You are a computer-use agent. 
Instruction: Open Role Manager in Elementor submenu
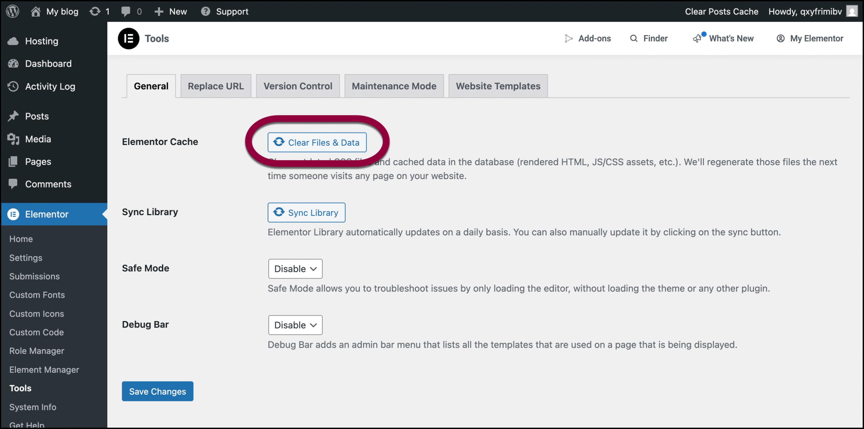tap(37, 351)
